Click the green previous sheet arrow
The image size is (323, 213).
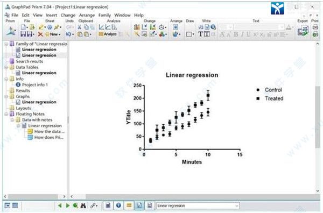tap(60, 205)
